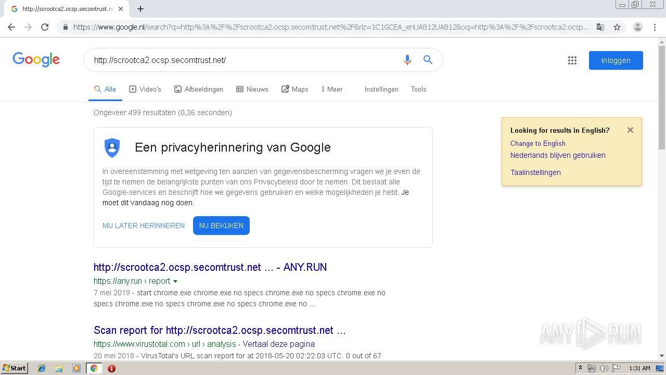Click the NU BEKIJKEN button
The height and width of the screenshot is (375, 666).
221,226
